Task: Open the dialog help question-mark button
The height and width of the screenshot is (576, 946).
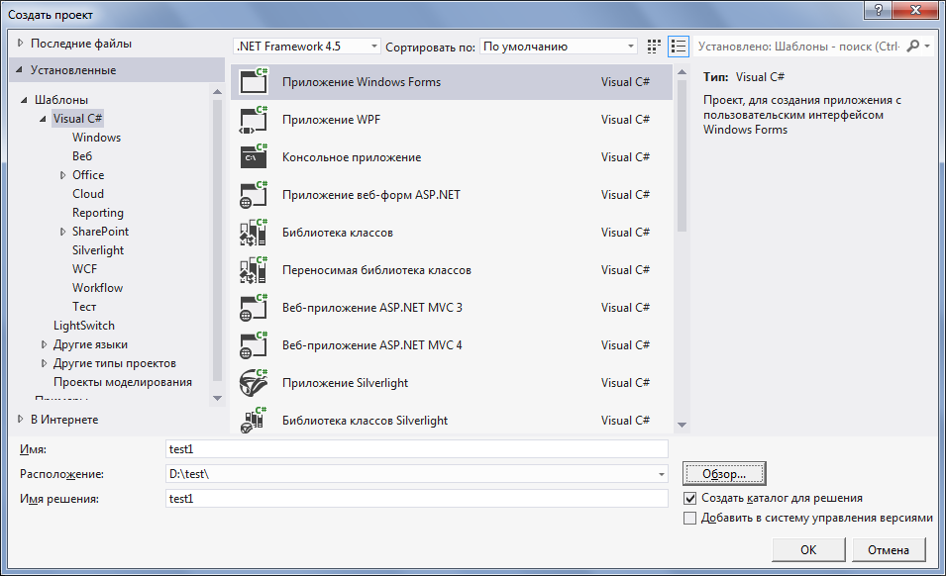Action: (x=879, y=10)
